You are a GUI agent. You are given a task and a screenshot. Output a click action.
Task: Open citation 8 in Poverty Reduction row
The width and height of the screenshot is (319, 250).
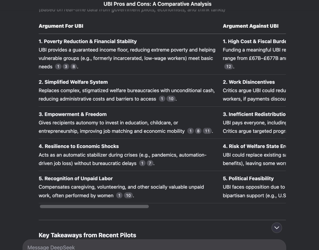click(74, 67)
